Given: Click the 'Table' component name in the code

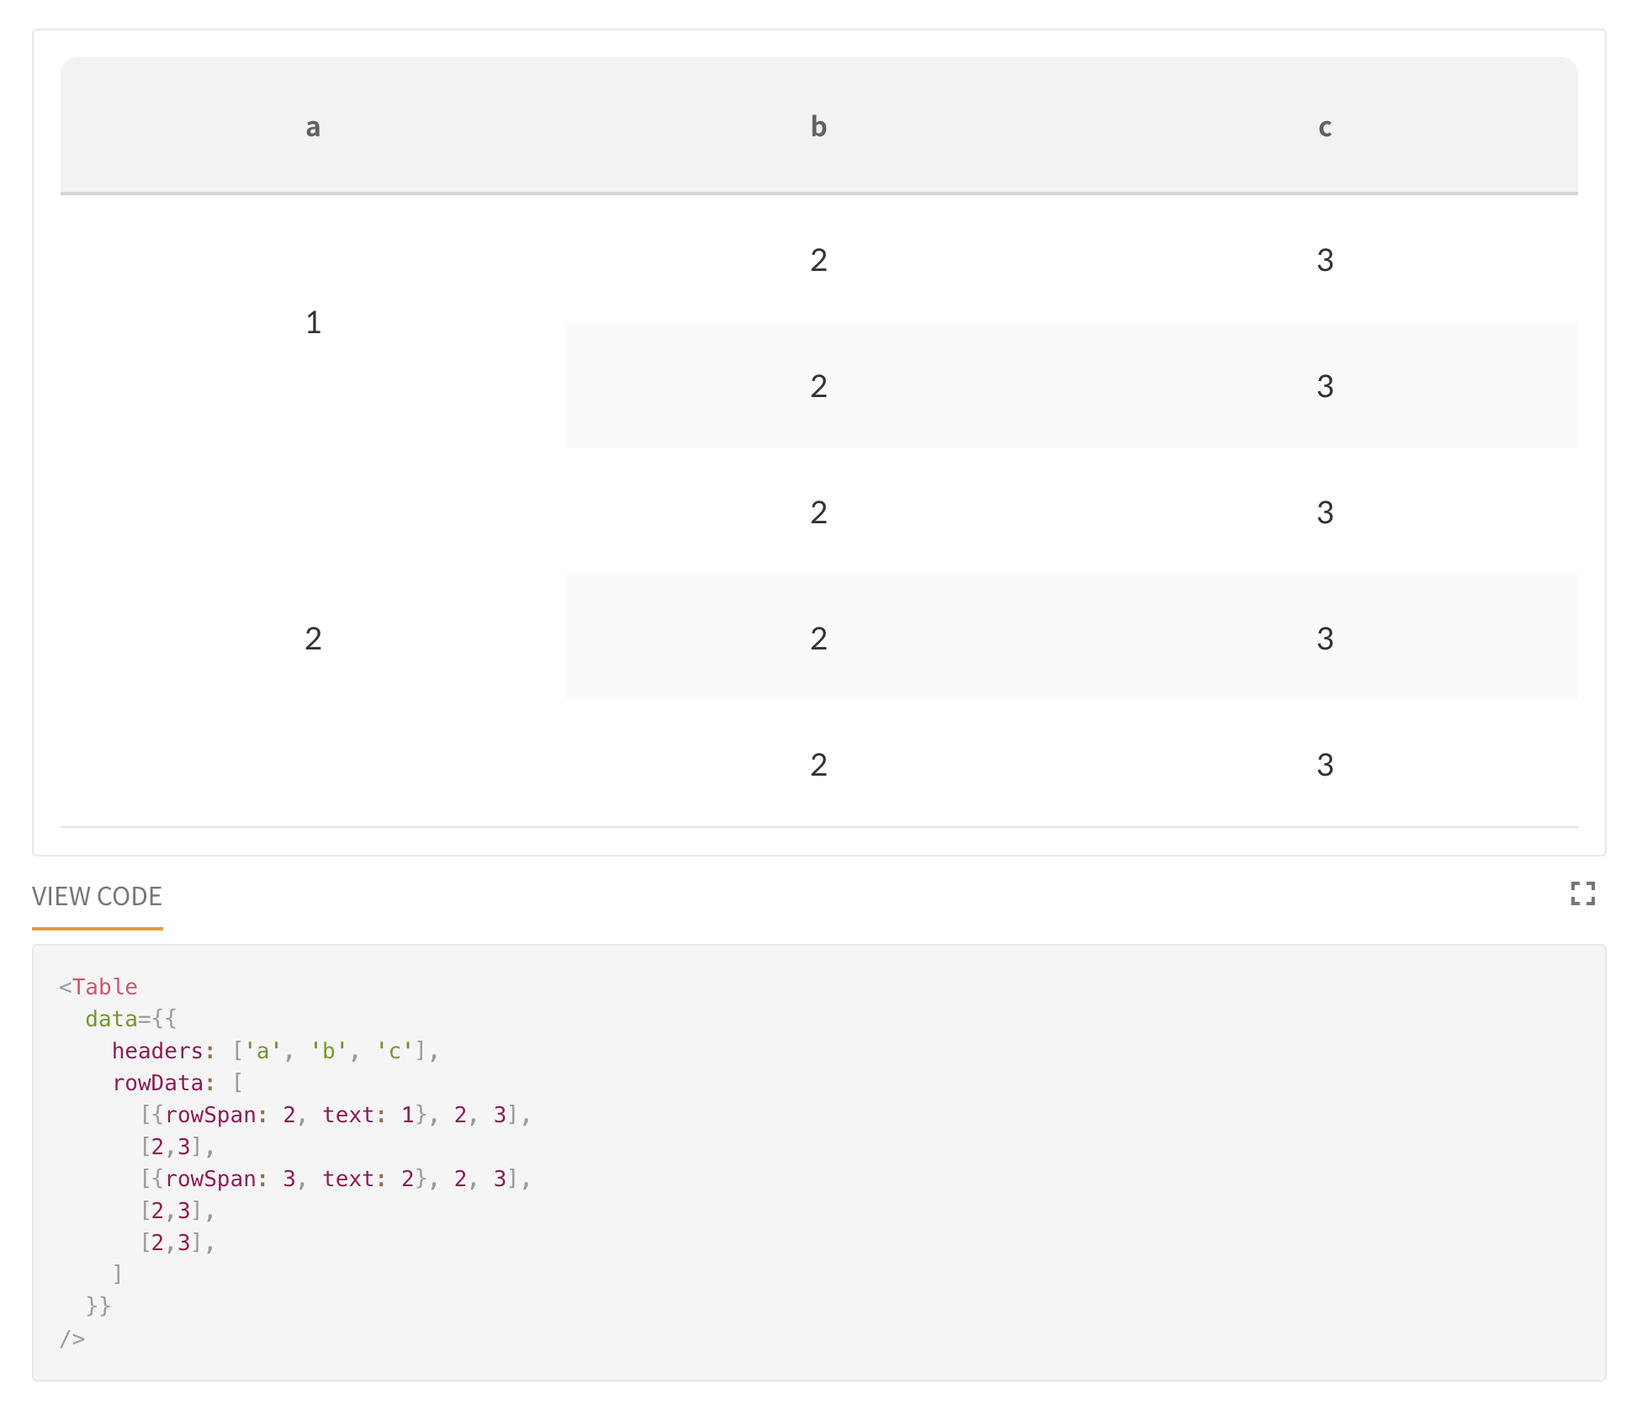Looking at the screenshot, I should (x=101, y=986).
